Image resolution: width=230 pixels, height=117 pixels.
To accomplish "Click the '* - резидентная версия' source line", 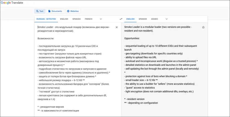I will coord(51,107).
